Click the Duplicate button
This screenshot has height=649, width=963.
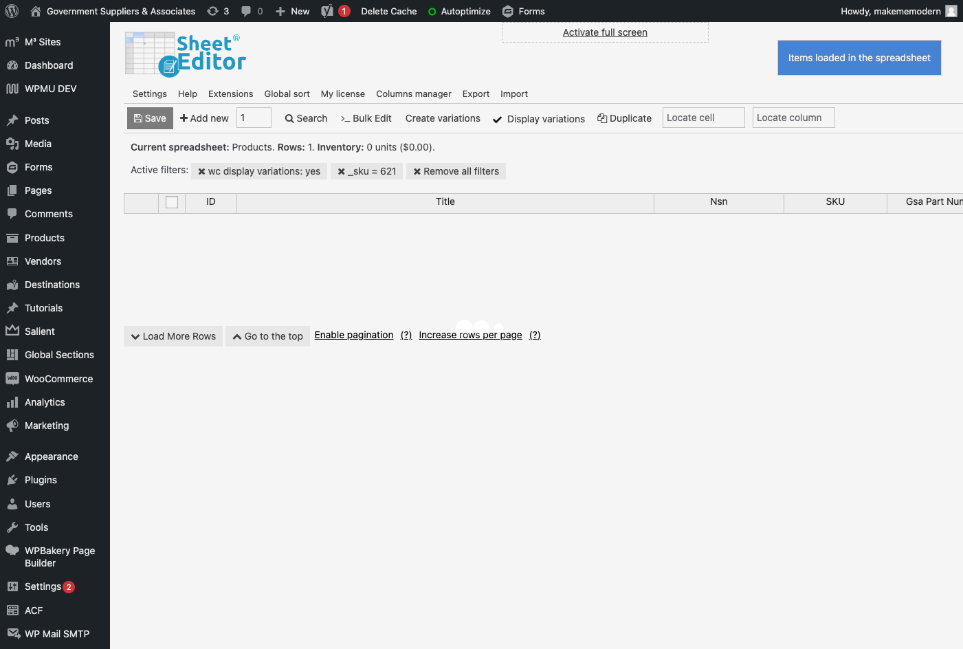(624, 118)
